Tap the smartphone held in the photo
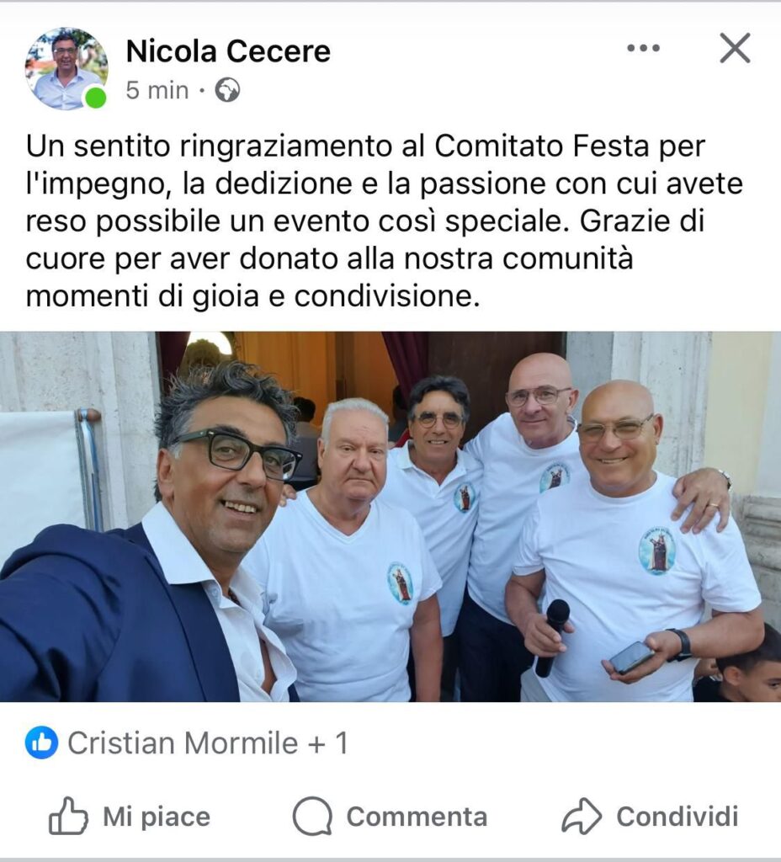This screenshot has width=781, height=862. [x=631, y=657]
